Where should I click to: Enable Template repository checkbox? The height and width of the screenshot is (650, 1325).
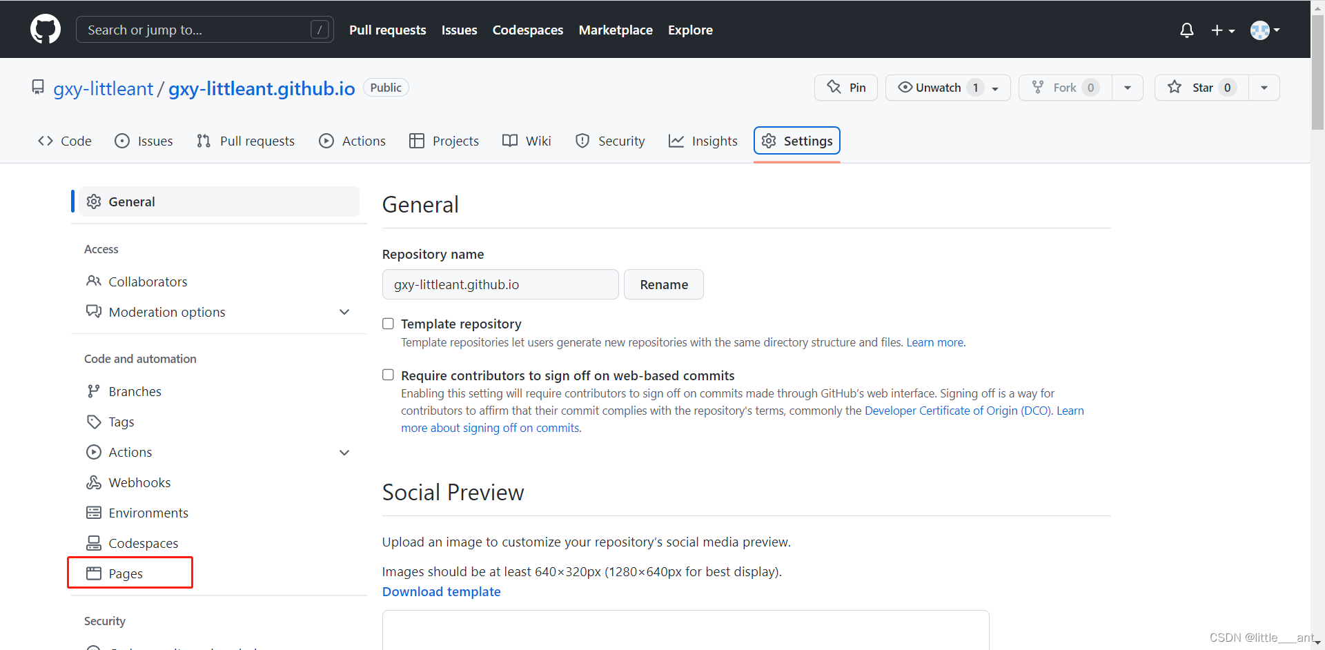(389, 324)
